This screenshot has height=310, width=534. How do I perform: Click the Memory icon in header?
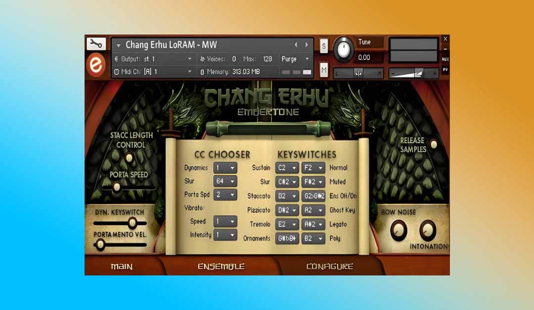(202, 72)
